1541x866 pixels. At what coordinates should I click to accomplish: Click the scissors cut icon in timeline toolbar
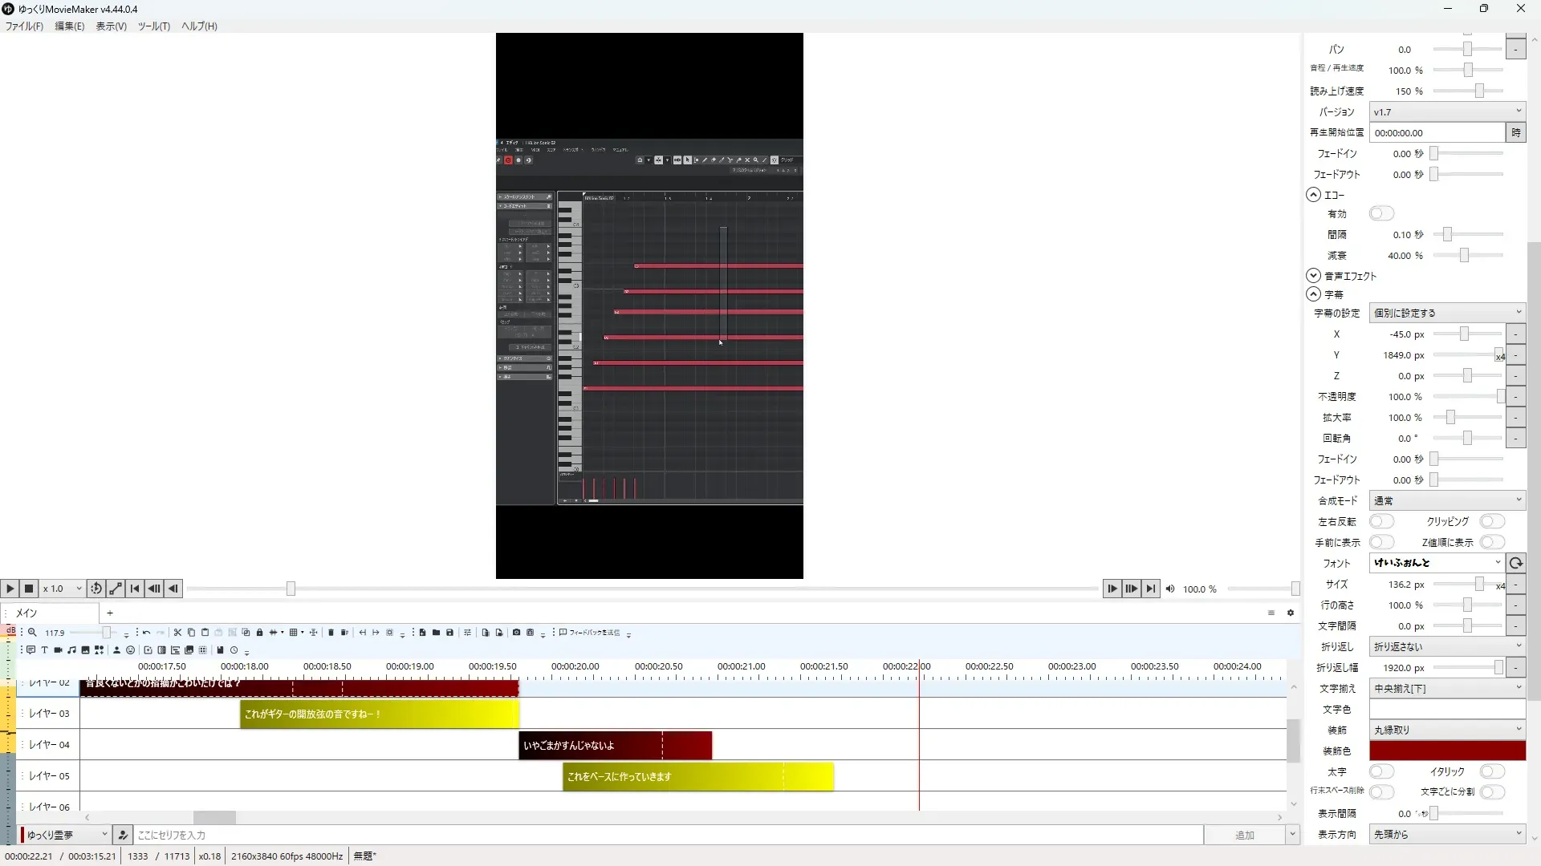pyautogui.click(x=177, y=633)
